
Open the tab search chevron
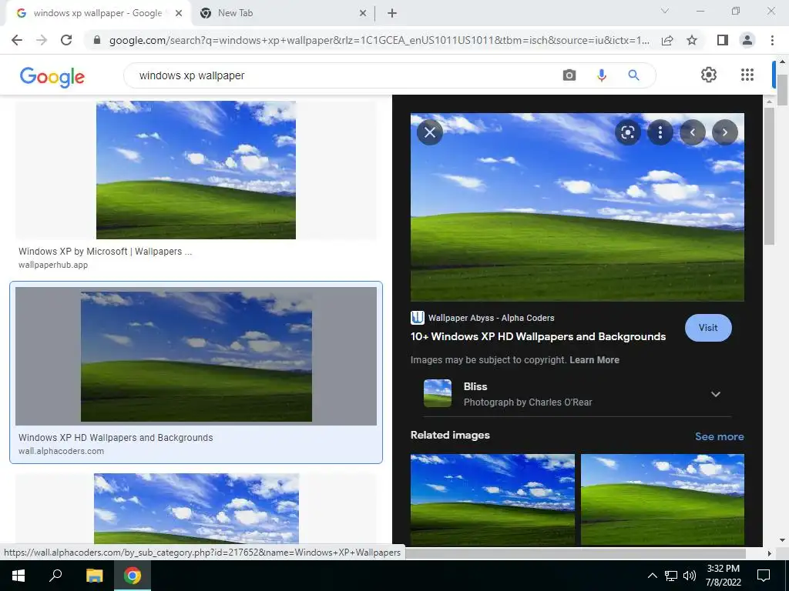(x=665, y=11)
